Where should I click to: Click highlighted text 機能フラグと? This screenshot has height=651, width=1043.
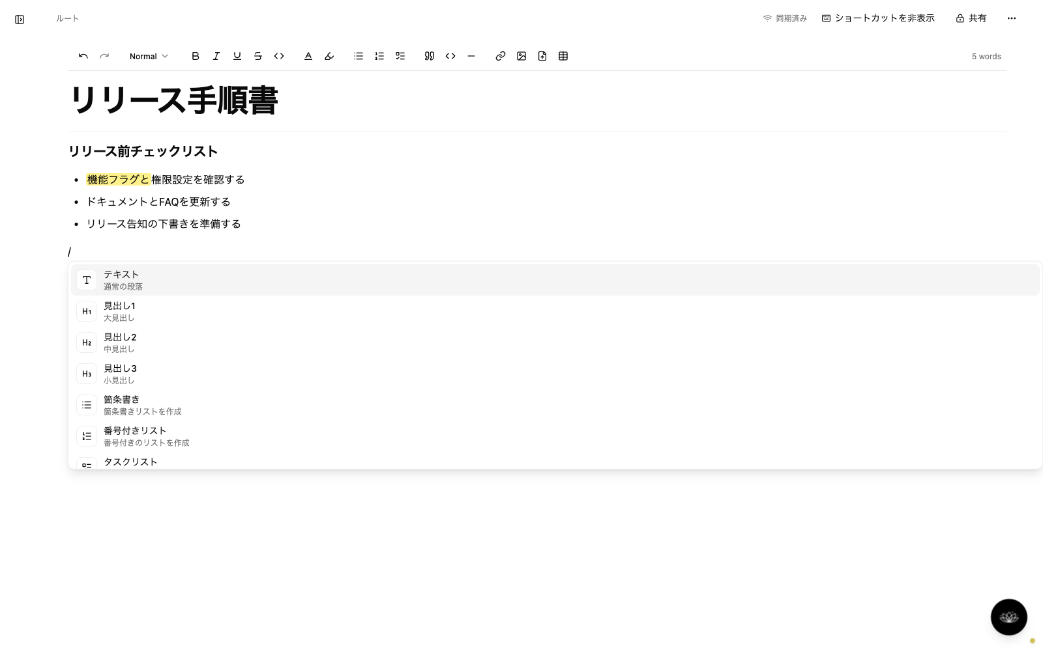click(x=119, y=180)
